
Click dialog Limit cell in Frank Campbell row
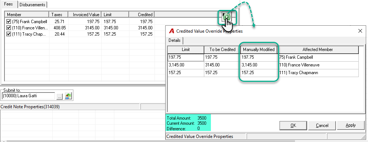tap(185, 57)
